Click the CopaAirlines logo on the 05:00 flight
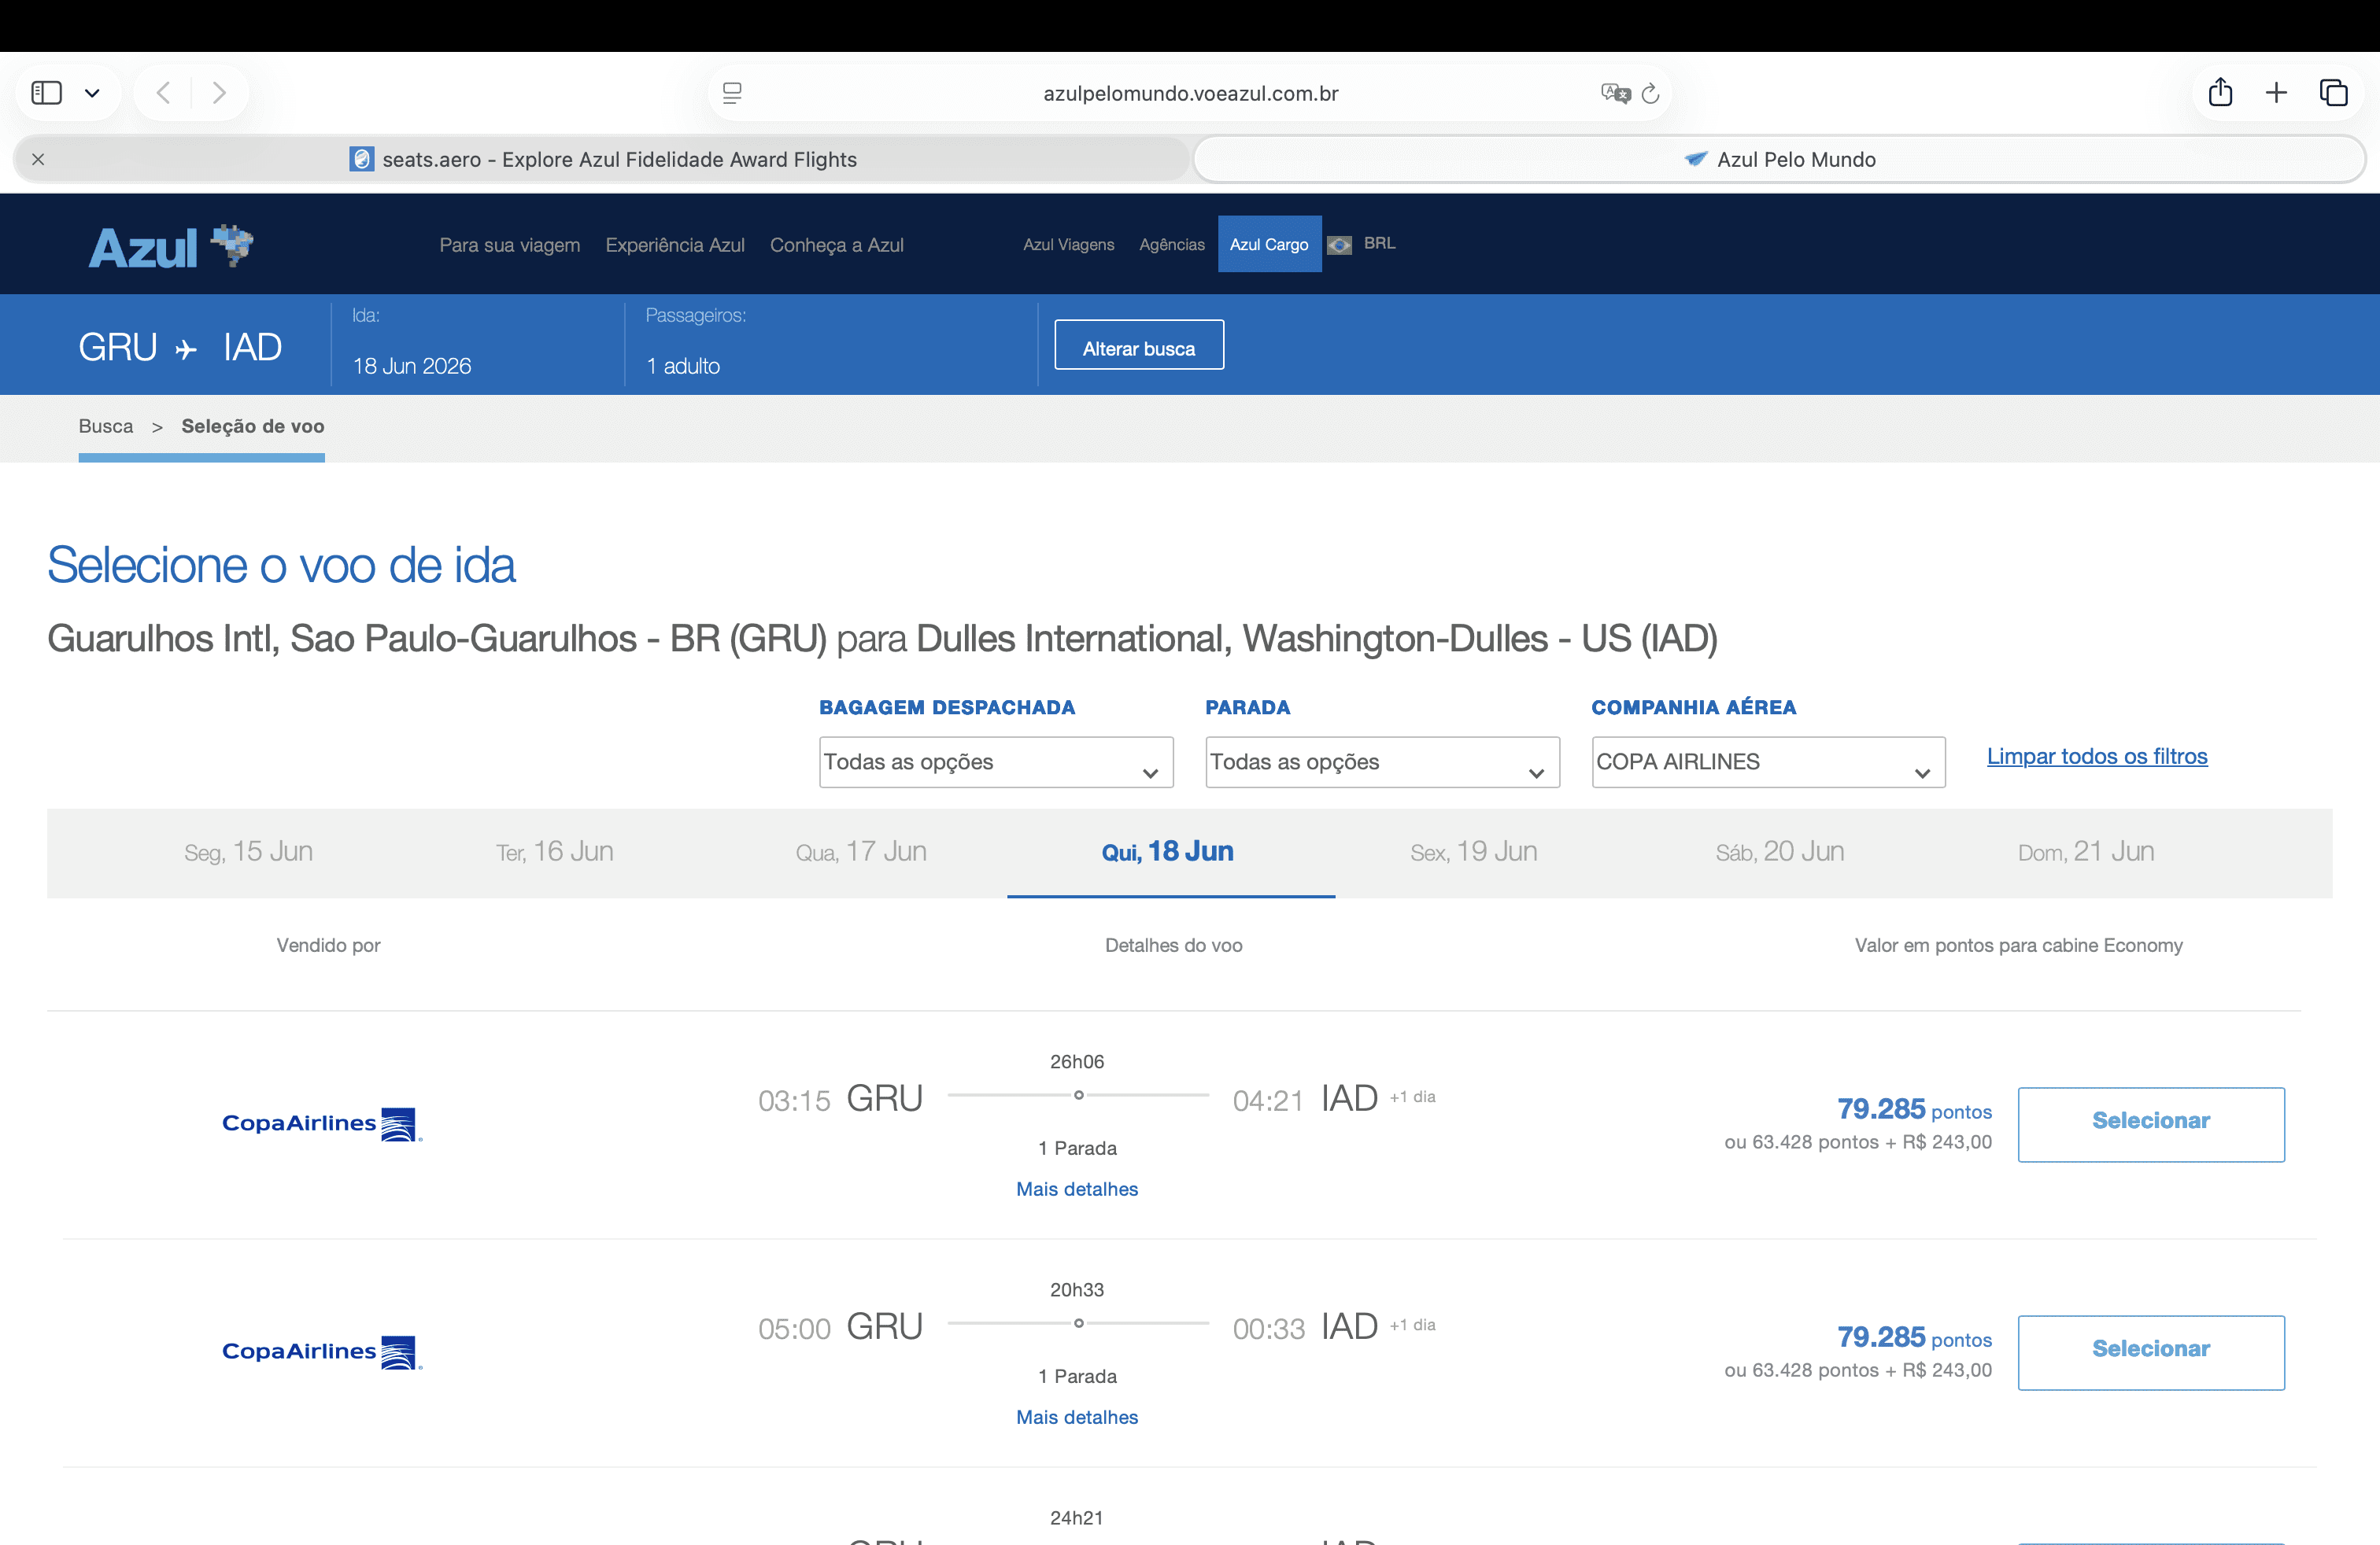 tap(322, 1352)
